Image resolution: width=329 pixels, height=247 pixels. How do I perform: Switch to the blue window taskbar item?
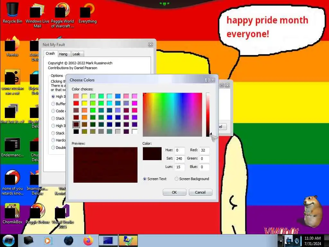point(108,241)
